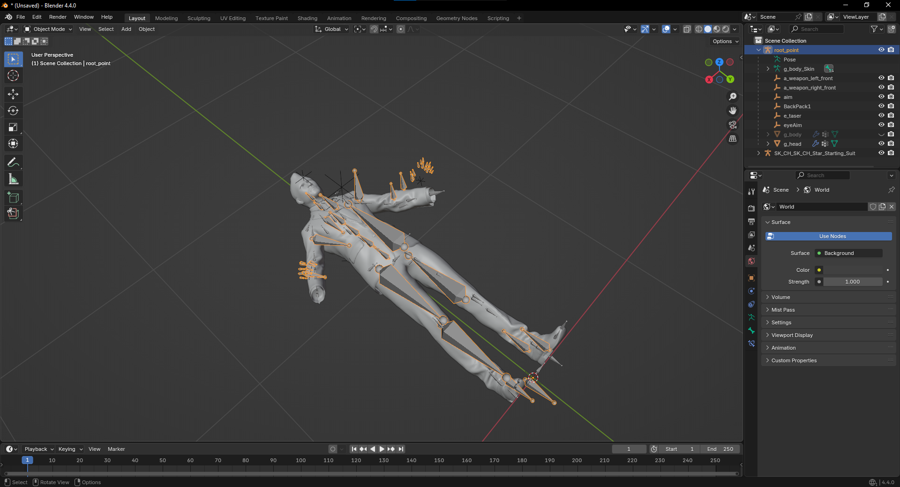
Task: Select the Move tool in the toolbar
Action: point(13,94)
